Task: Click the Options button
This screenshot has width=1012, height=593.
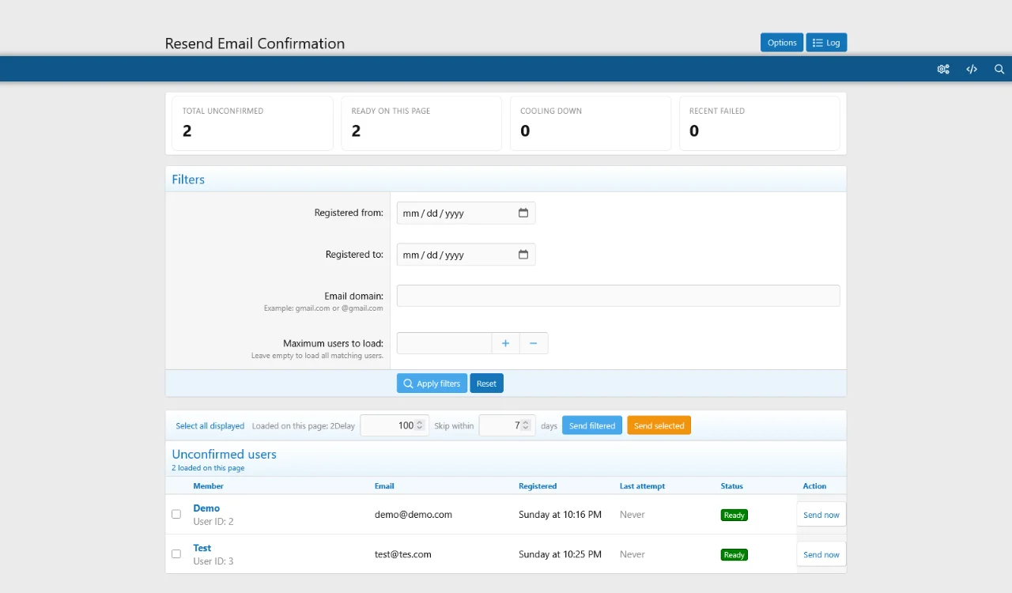Action: coord(781,43)
